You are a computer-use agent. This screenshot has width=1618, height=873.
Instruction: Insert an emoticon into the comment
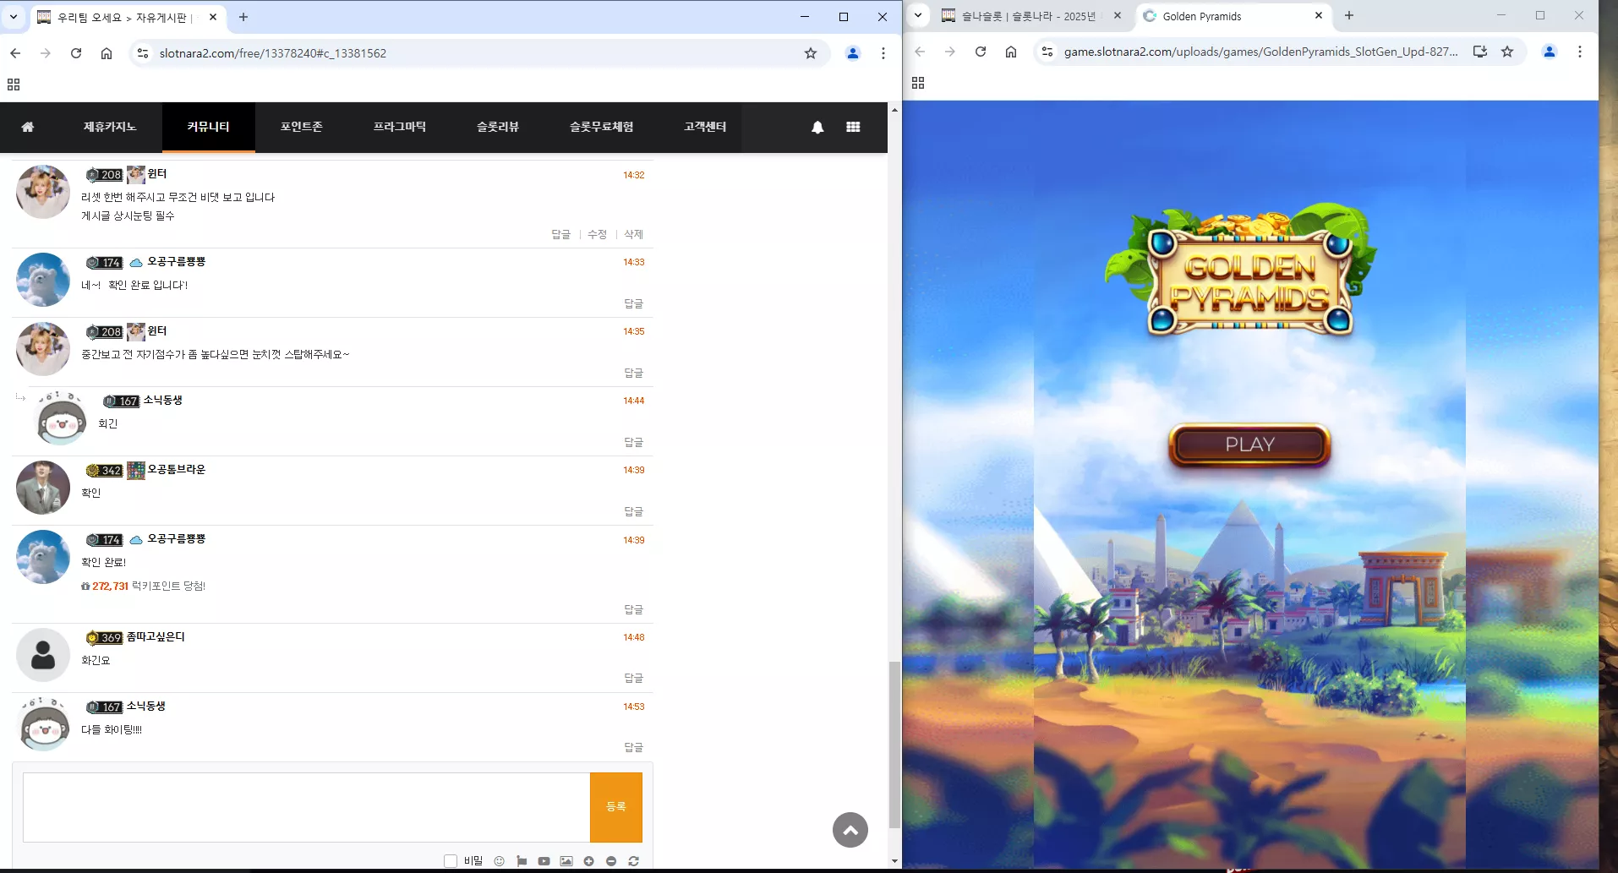(500, 861)
